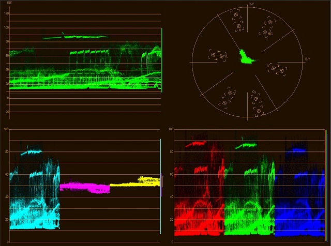Click the green level bar right of waveform
Viewport: 331px width, 246px height.
[x=162, y=59]
